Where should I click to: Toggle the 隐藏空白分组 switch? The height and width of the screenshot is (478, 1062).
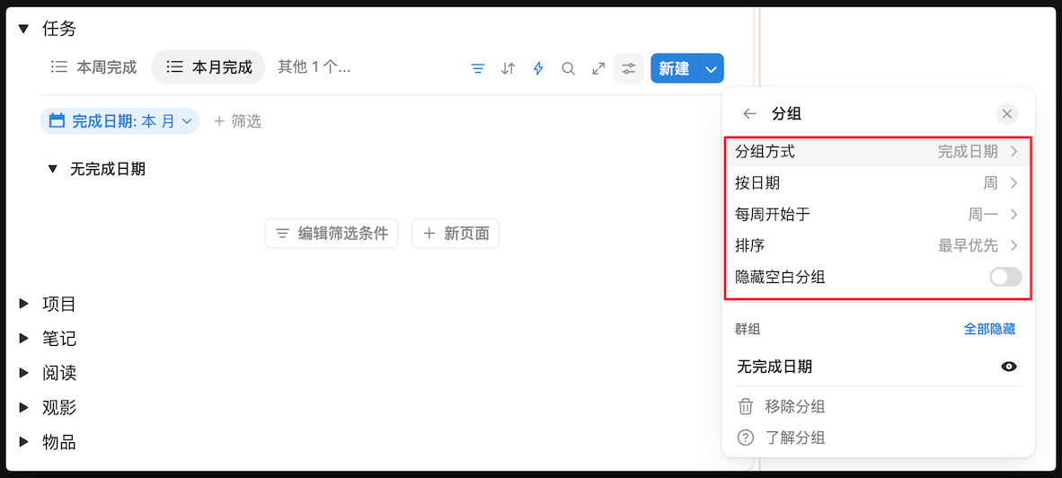coord(1005,277)
